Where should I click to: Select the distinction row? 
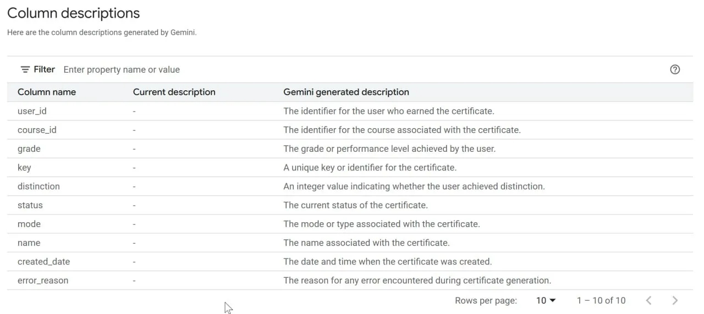[x=350, y=186]
